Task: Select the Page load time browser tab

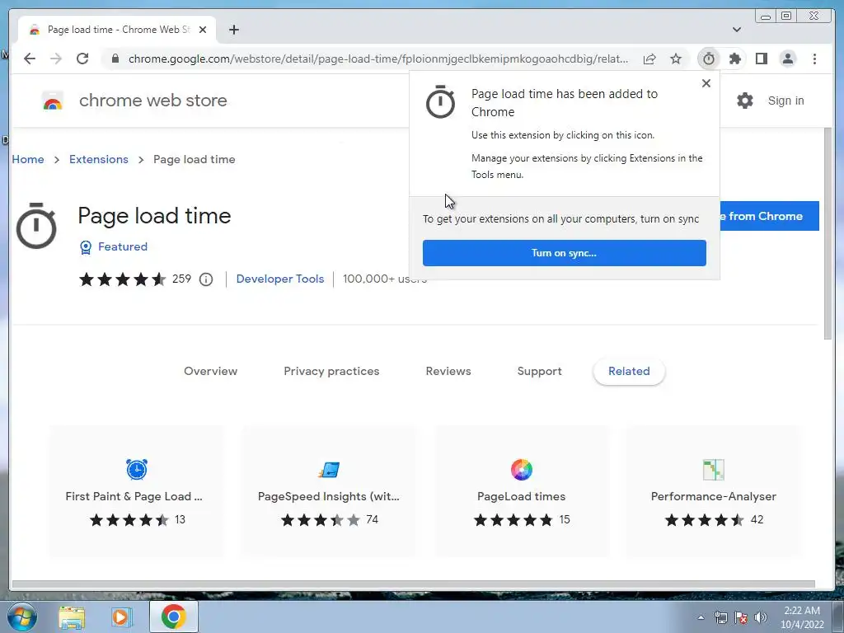Action: pyautogui.click(x=117, y=30)
